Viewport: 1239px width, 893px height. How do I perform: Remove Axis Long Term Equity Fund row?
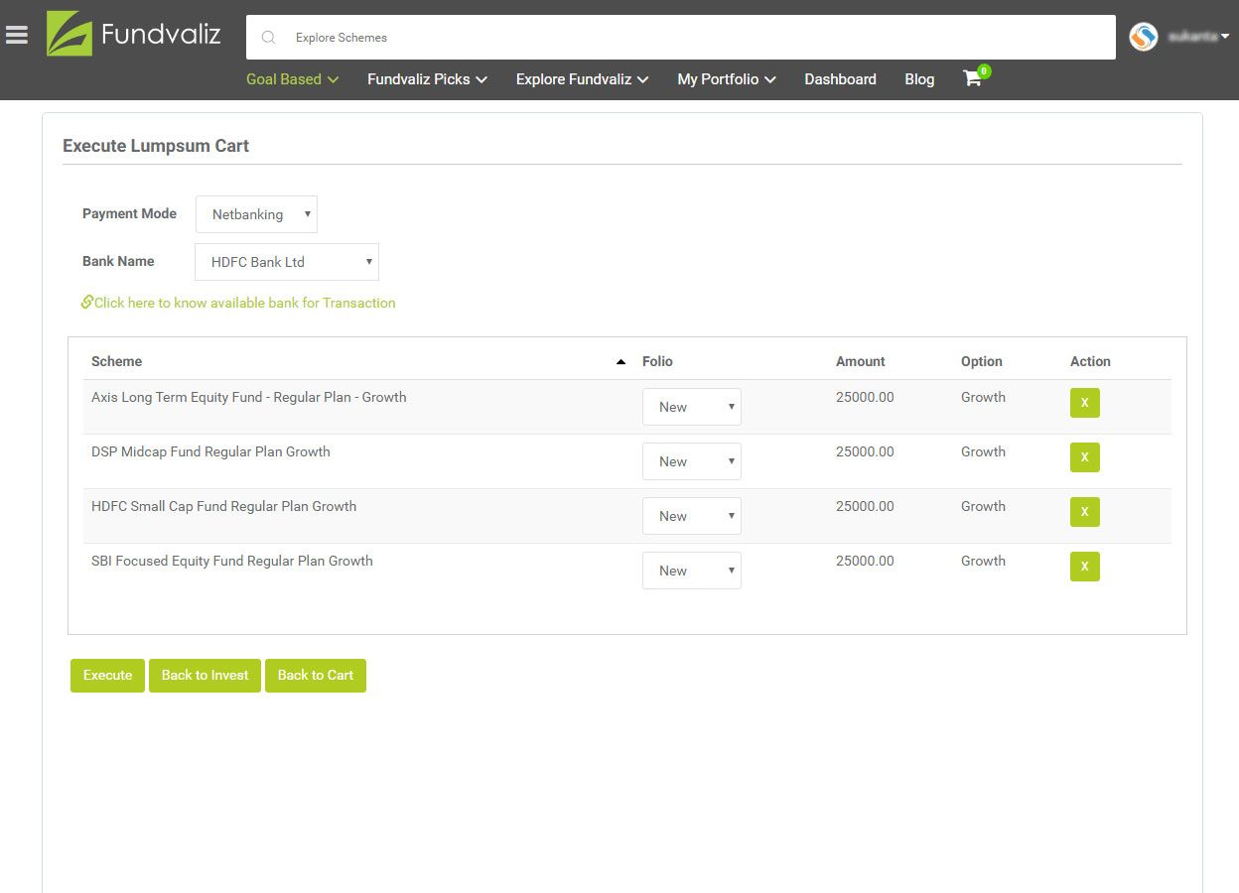click(x=1085, y=403)
